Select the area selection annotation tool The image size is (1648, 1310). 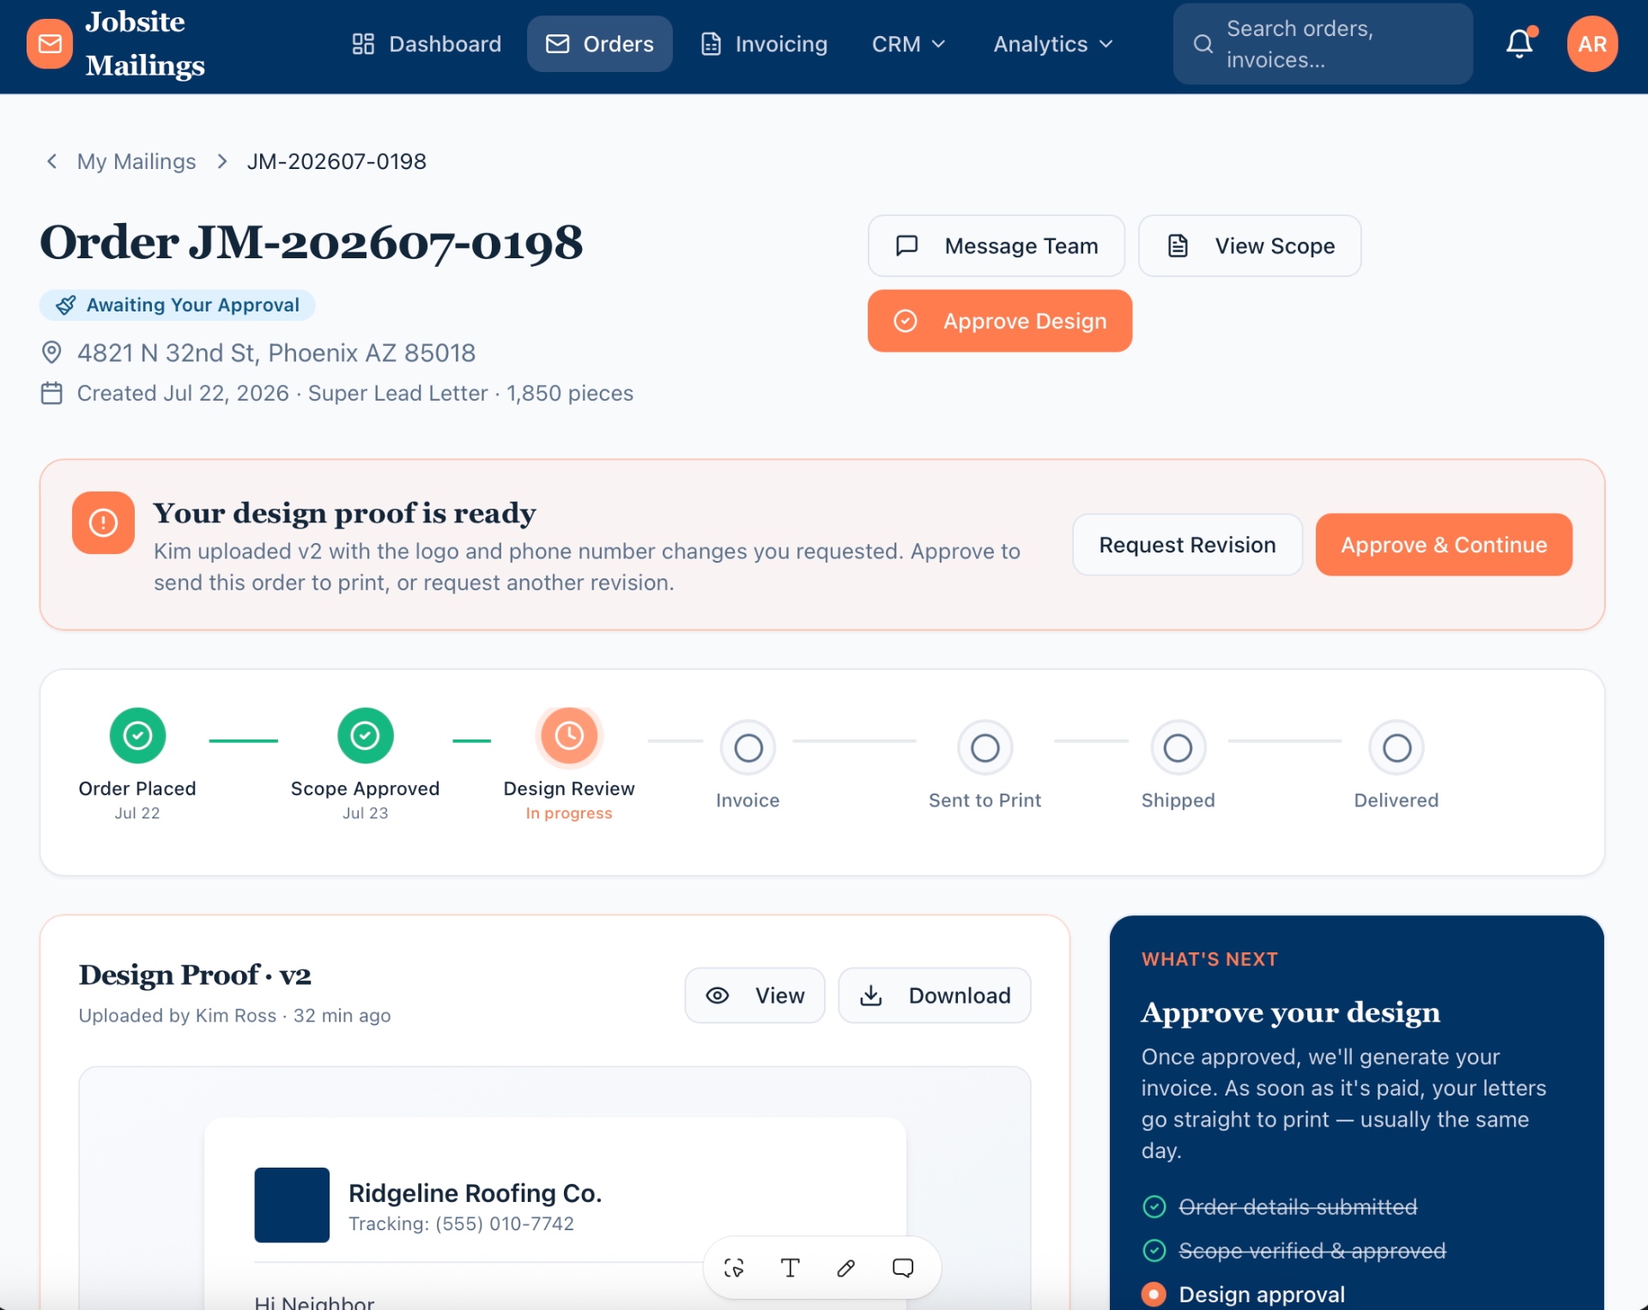734,1267
